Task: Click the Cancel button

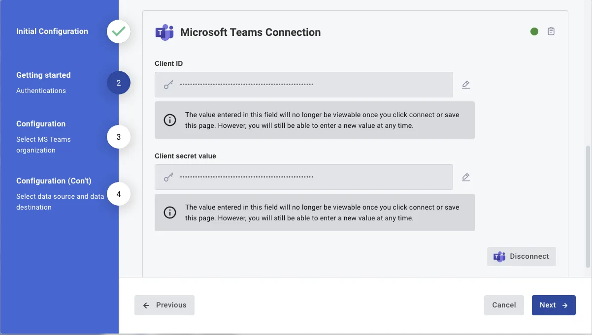Action: coord(504,305)
